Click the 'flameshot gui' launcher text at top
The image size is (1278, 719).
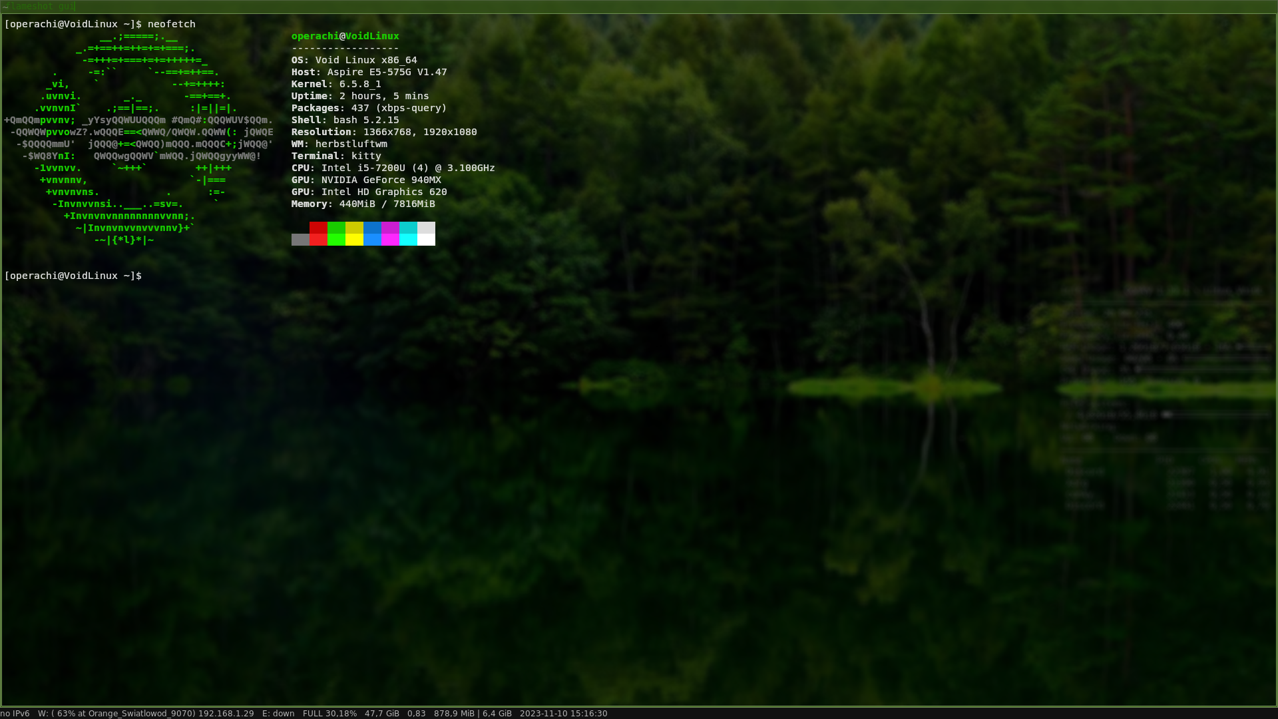[x=43, y=6]
